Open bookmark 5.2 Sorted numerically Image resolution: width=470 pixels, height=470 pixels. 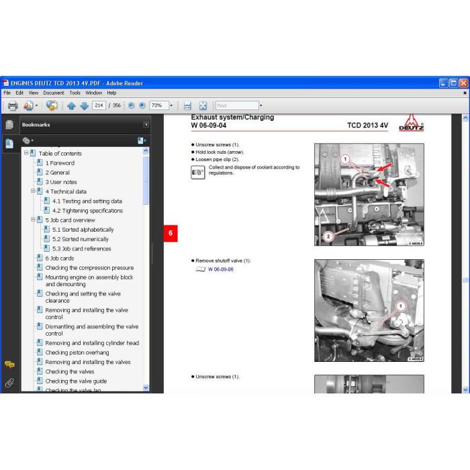(81, 239)
